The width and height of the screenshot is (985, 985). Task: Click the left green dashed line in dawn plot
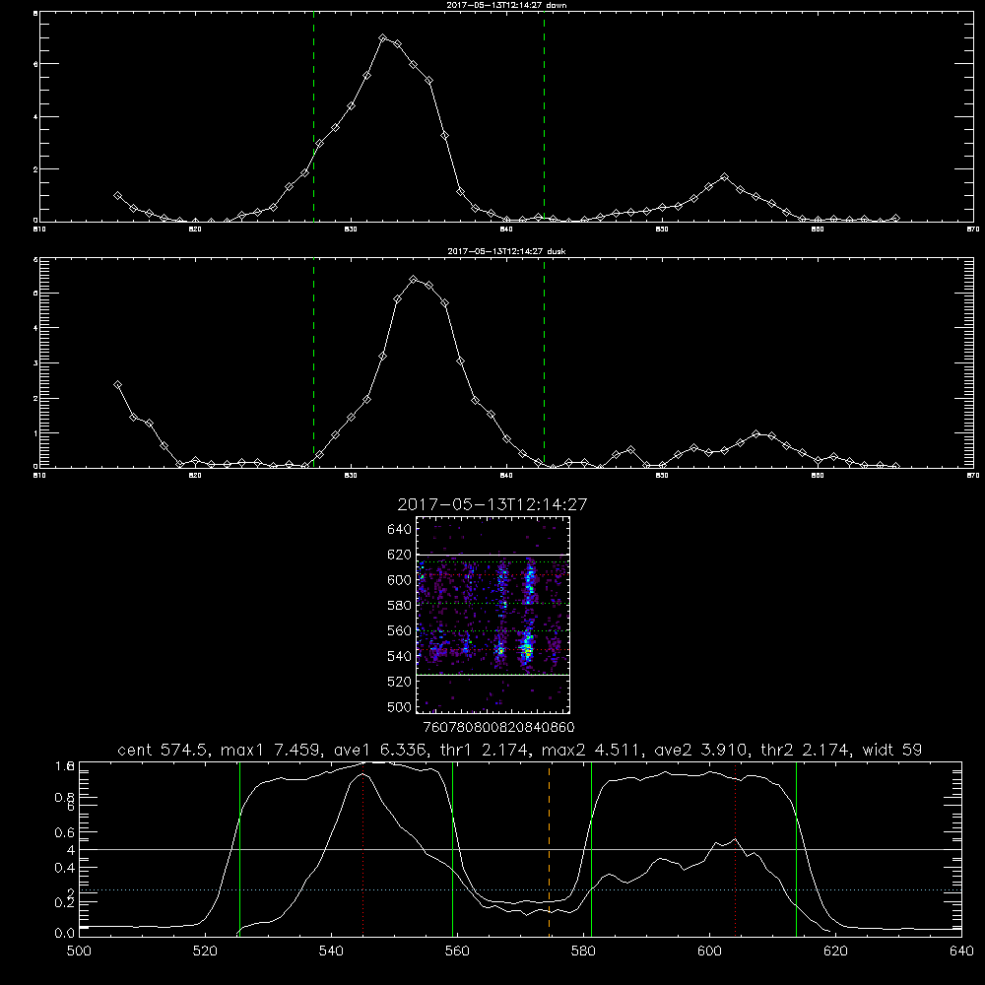[x=313, y=116]
